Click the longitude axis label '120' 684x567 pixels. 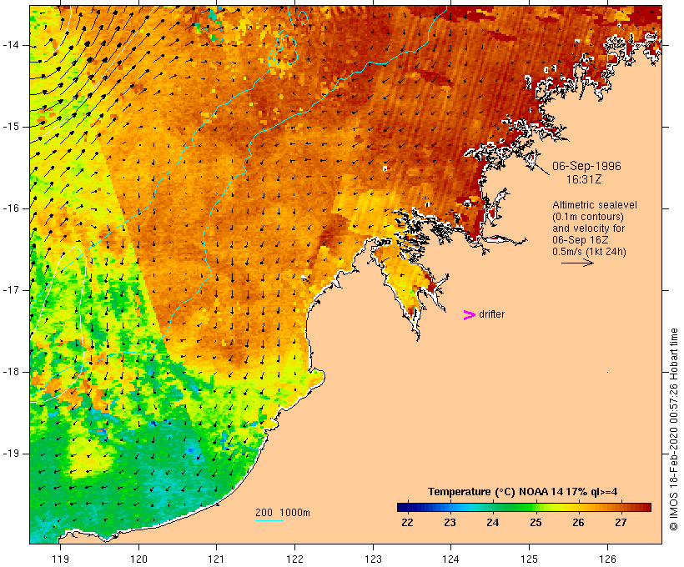click(x=138, y=559)
